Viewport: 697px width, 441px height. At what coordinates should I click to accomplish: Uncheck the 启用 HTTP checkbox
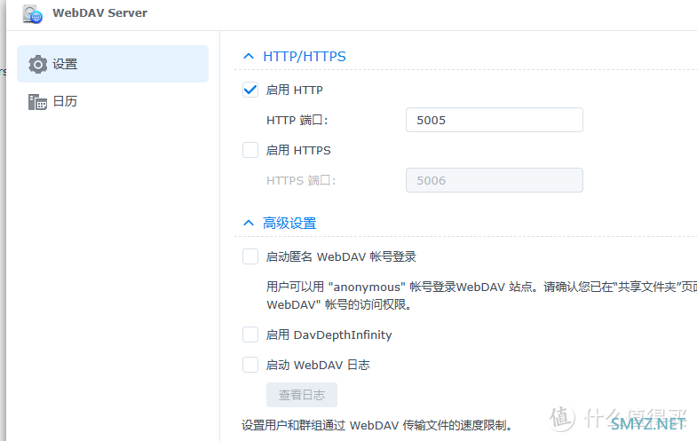tap(250, 90)
